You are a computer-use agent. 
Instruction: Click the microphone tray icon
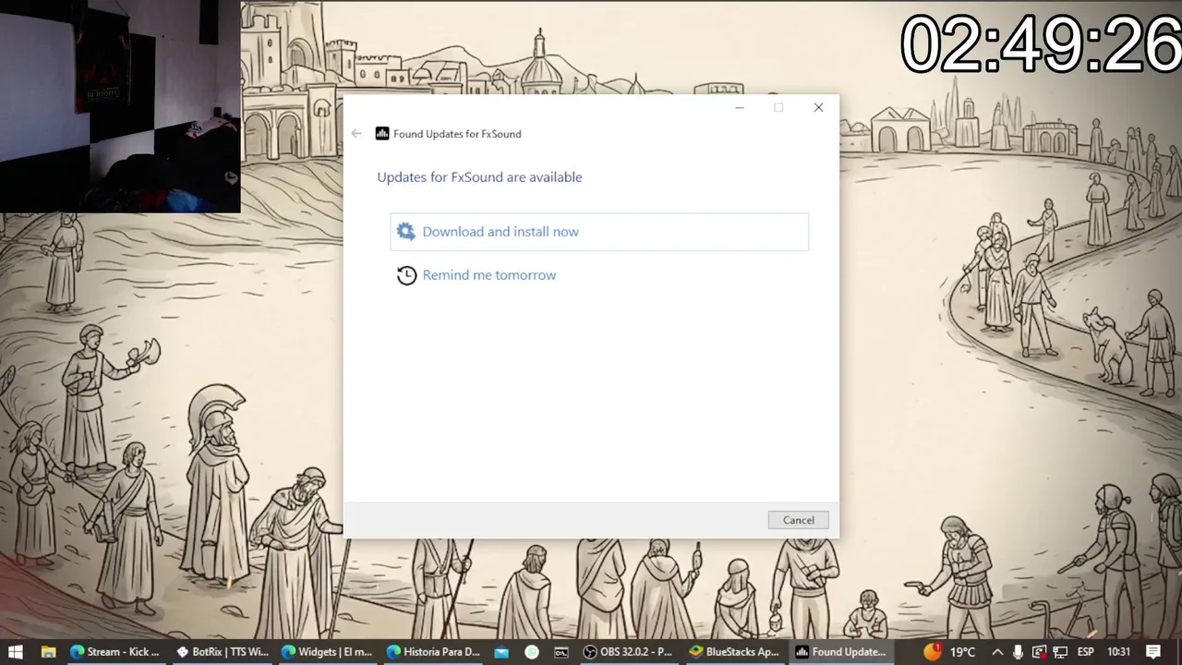coord(1018,652)
